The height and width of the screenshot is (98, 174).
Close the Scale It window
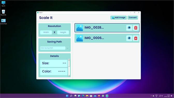[139, 12]
